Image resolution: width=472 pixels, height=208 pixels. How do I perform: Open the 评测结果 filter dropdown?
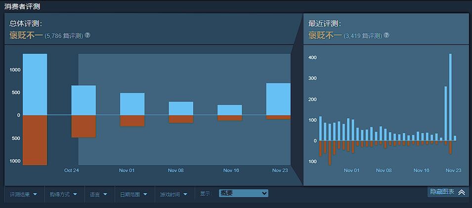click(x=24, y=195)
